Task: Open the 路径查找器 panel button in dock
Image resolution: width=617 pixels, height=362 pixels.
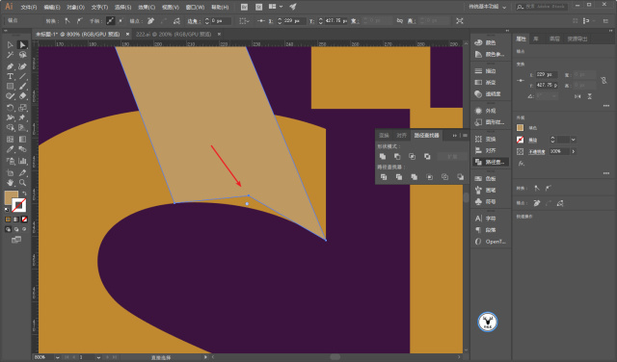Action: pos(491,162)
